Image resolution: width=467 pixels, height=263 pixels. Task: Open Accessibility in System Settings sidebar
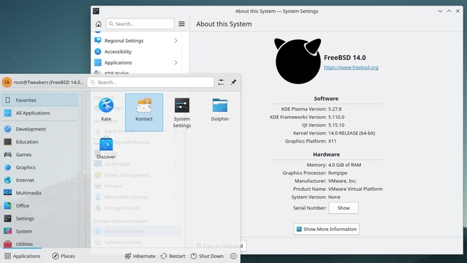pyautogui.click(x=137, y=51)
